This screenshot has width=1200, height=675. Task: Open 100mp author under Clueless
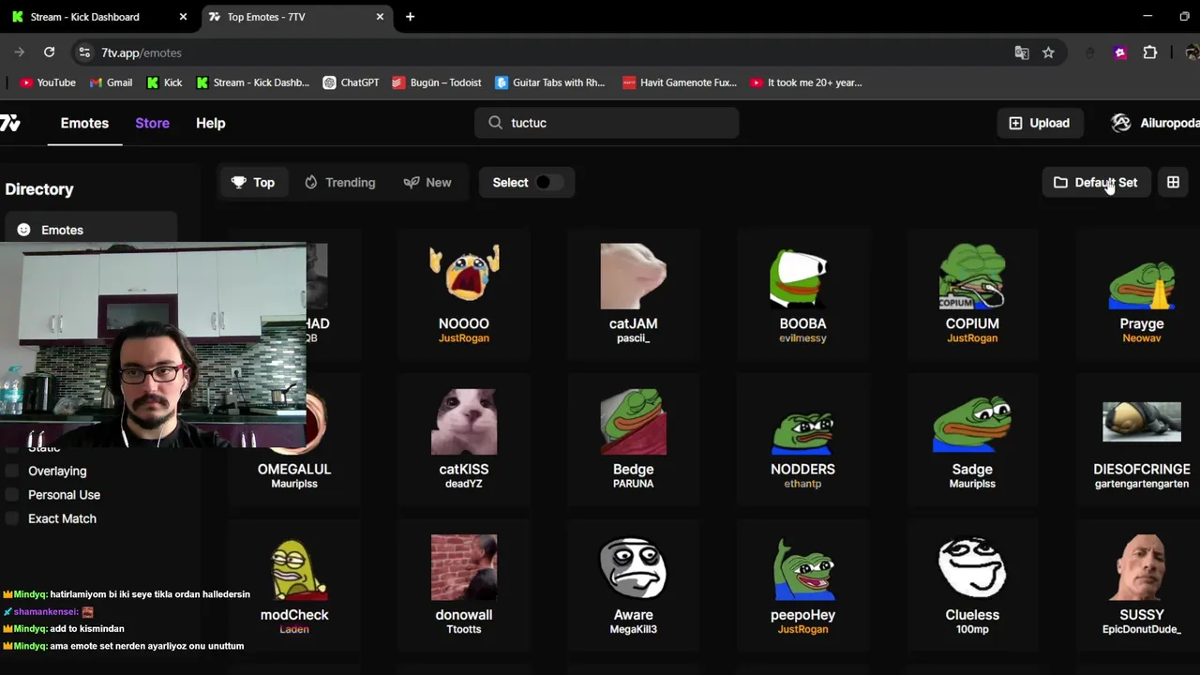pos(972,629)
